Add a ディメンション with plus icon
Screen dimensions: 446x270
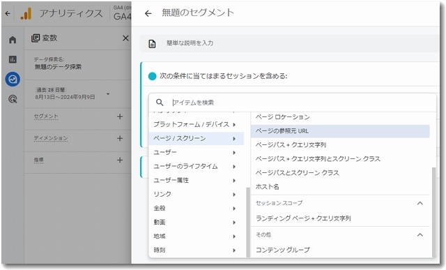pyautogui.click(x=120, y=138)
